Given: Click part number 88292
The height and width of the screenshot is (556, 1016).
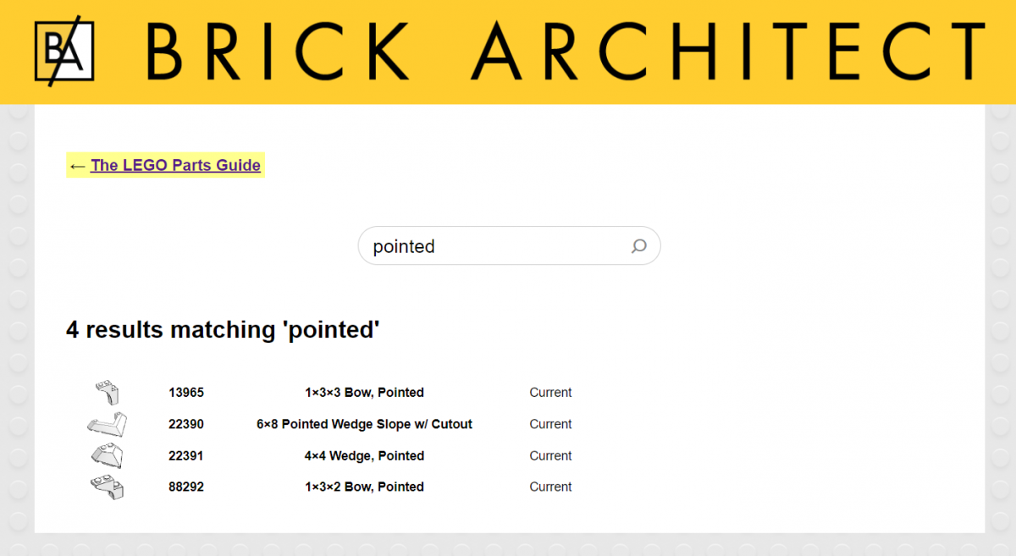Looking at the screenshot, I should pos(187,487).
